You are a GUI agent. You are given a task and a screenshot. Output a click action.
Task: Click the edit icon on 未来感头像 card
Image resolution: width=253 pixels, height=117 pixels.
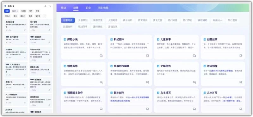[x=25, y=30]
